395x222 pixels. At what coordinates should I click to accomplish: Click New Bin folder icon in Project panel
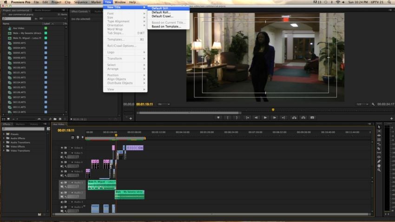(55, 119)
